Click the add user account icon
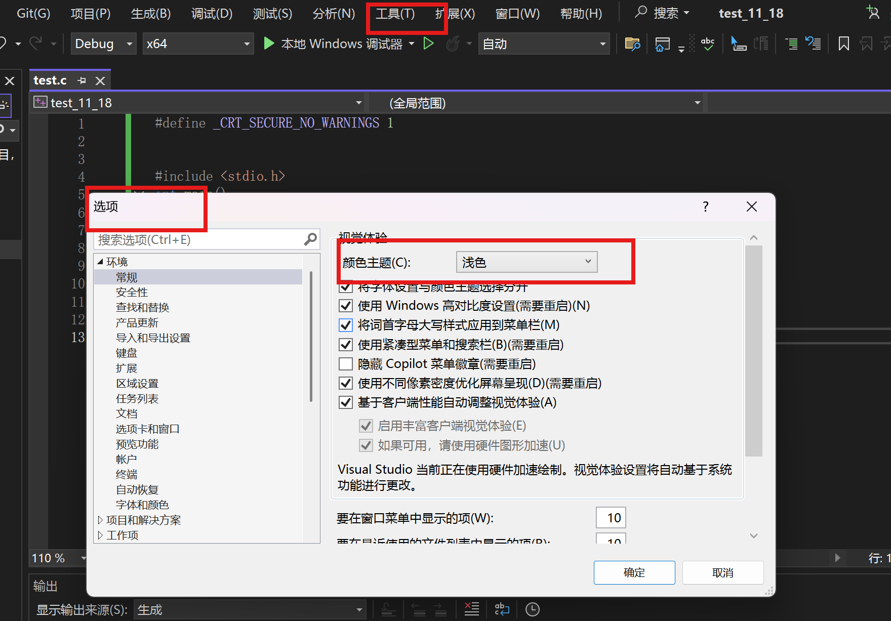The height and width of the screenshot is (621, 891). [873, 12]
